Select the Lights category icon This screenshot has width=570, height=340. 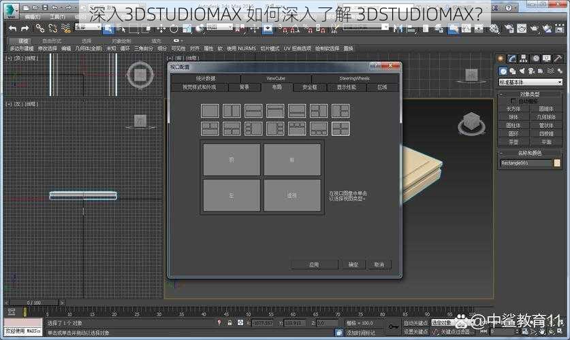tap(522, 71)
